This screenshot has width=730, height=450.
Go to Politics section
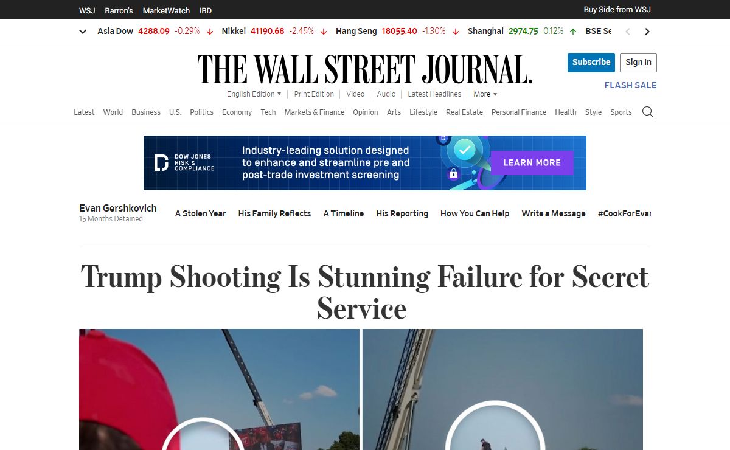pos(201,112)
